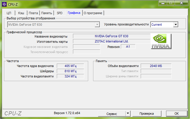
Task: Expand the display device selection dropdown
Action: (x=97, y=25)
